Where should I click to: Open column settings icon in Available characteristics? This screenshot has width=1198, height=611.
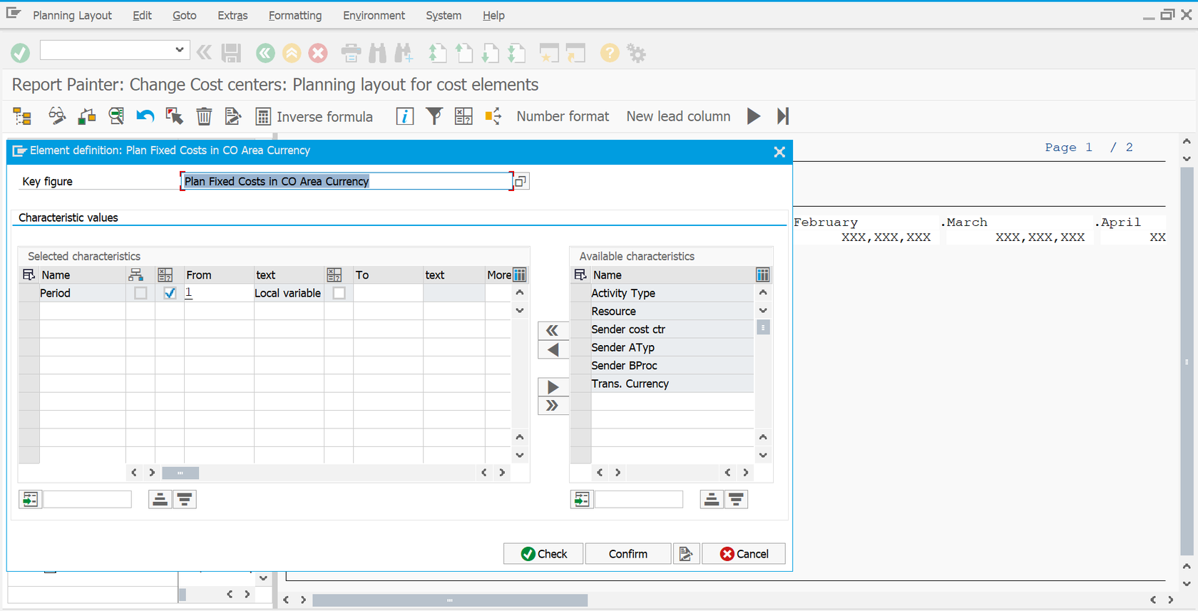click(763, 275)
